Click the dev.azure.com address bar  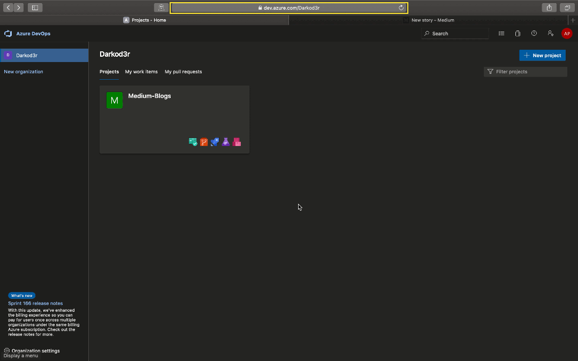click(x=289, y=7)
